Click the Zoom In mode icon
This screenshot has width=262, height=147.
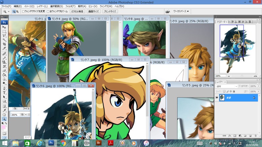[x=14, y=11]
